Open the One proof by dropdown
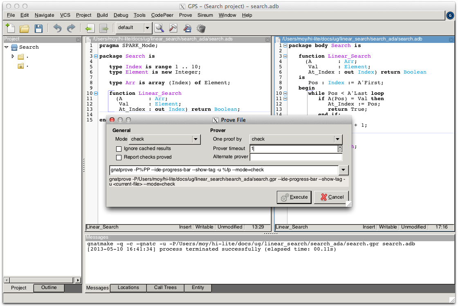The image size is (458, 307). click(x=338, y=139)
